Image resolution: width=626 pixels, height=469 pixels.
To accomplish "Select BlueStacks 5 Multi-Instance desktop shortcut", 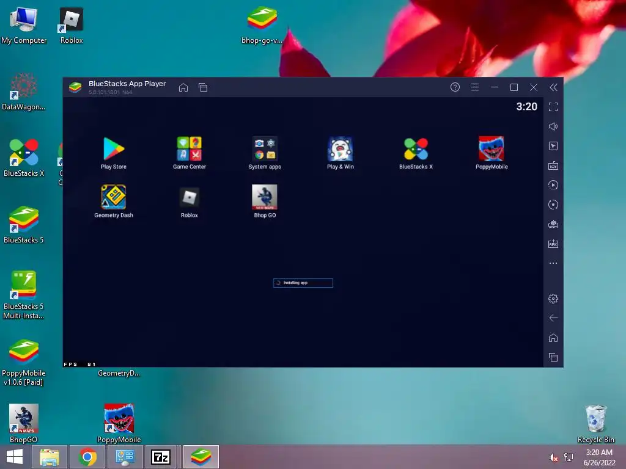I will pos(24,295).
